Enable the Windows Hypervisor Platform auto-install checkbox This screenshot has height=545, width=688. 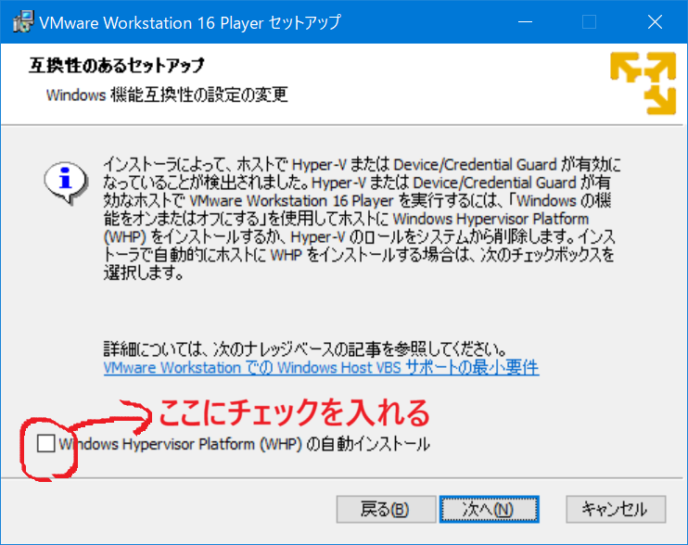coord(45,443)
